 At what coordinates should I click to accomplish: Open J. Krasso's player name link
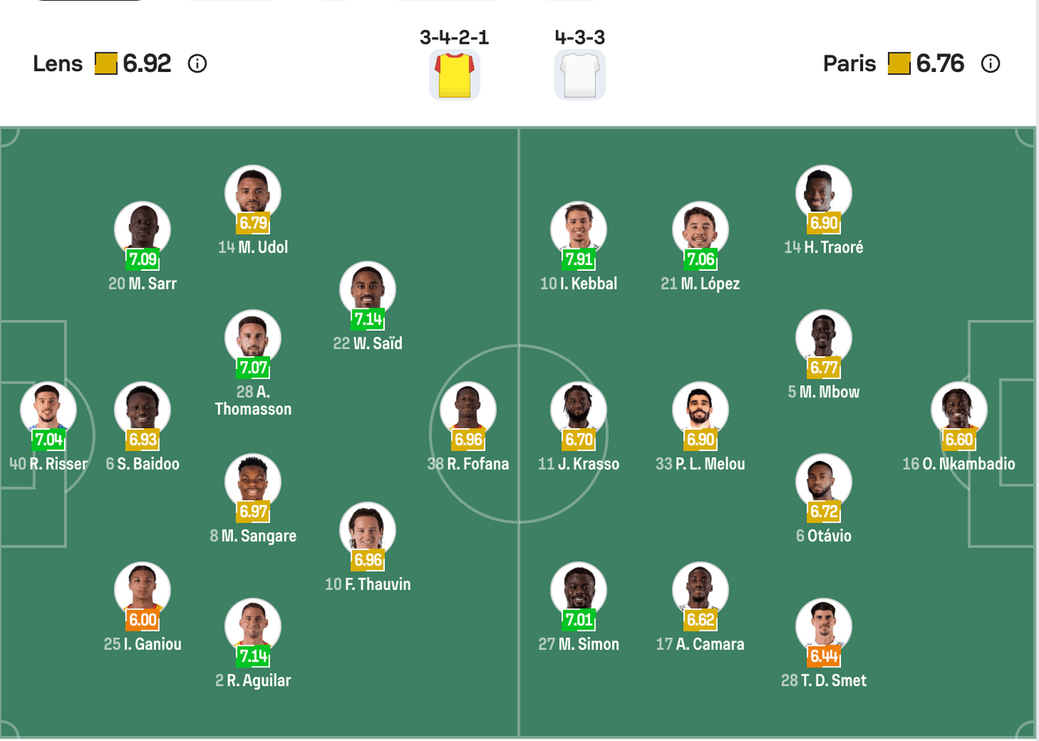pyautogui.click(x=579, y=464)
